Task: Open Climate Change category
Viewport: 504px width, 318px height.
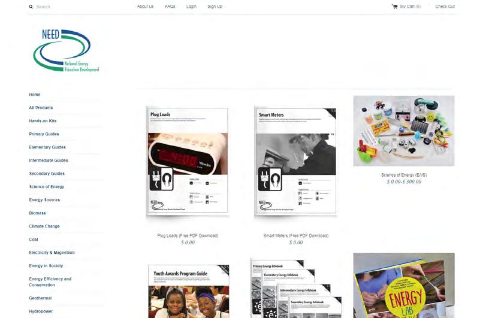Action: tap(44, 226)
